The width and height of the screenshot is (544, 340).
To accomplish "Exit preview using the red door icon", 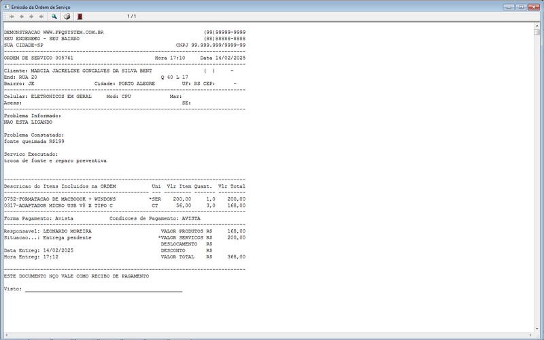I will 80,16.
